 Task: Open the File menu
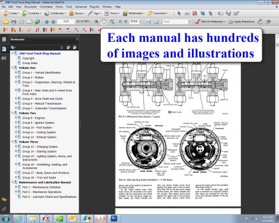tap(3, 7)
